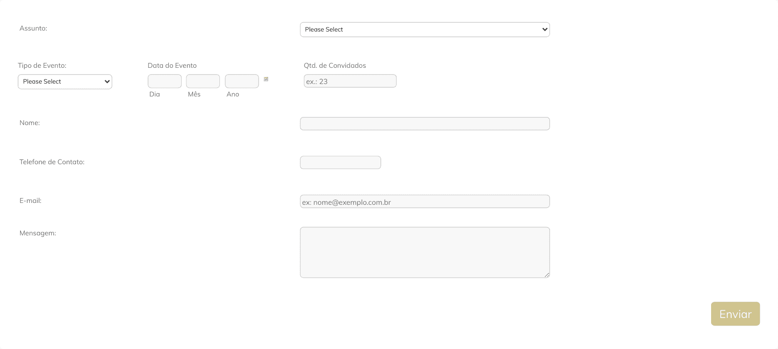This screenshot has width=778, height=349.
Task: Click inside the Mensagem text area
Action: (x=424, y=252)
